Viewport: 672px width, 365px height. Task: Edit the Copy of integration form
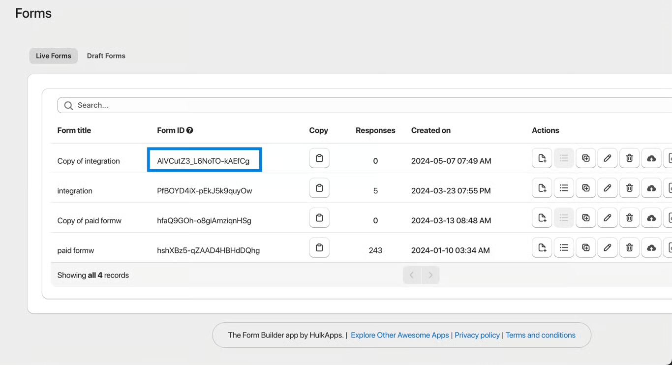[x=608, y=158]
